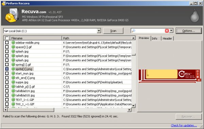Click the green status icon beside start_mun.jpg
The image size is (204, 129).
tap(13, 73)
